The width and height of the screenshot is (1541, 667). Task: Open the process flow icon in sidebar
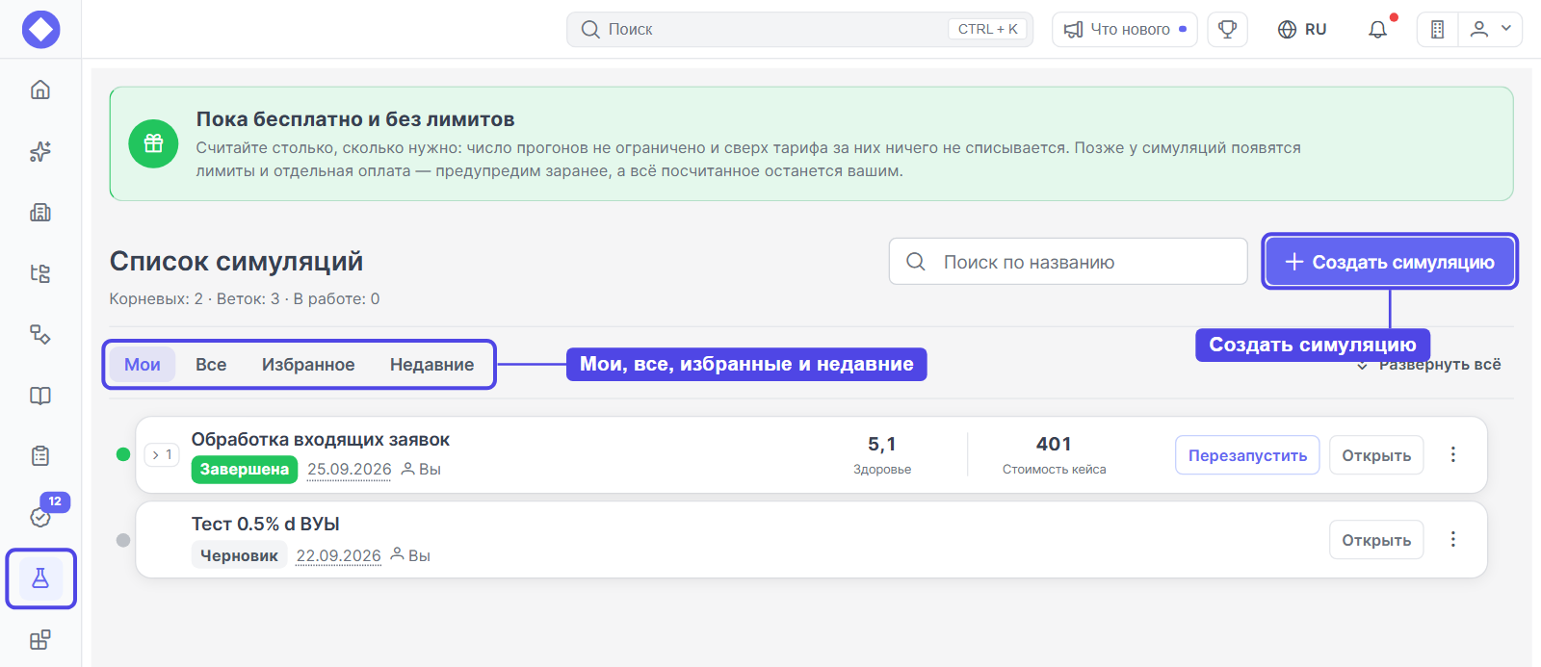(40, 334)
